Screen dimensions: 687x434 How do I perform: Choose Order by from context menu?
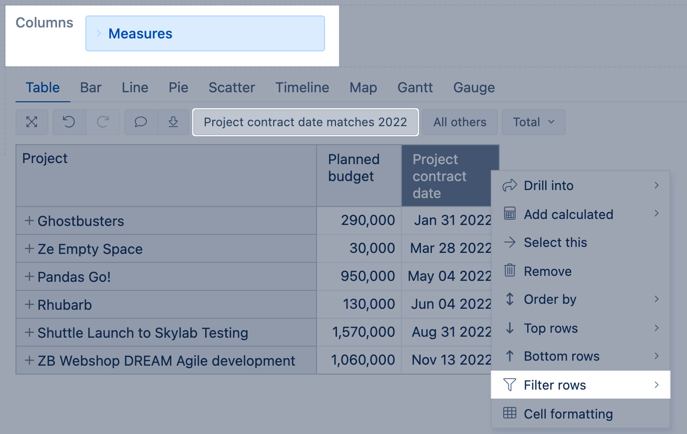coord(550,299)
